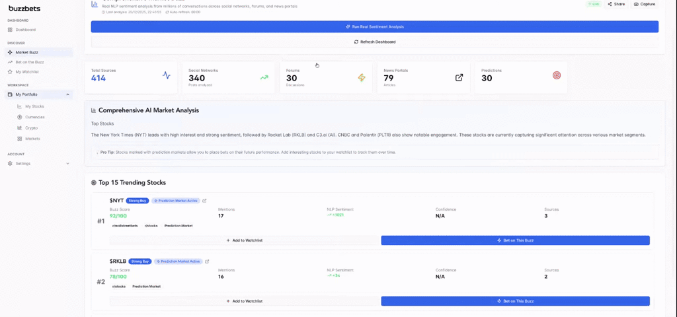
Task: Click the My Watchlist star icon
Action: click(10, 71)
